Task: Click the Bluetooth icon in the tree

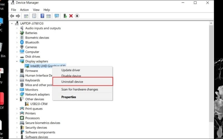Action: coord(22,42)
